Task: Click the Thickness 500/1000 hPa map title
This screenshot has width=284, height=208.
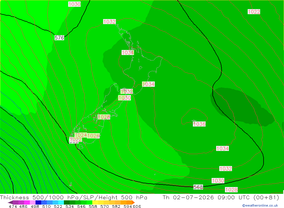Action: pyautogui.click(x=74, y=197)
